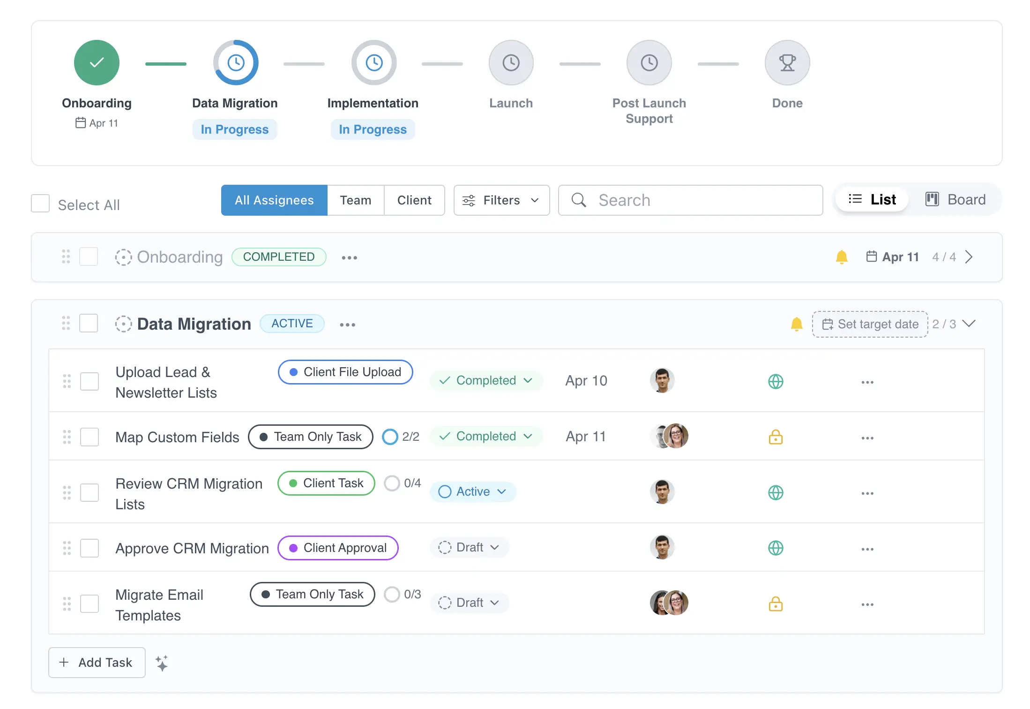1030x709 pixels.
Task: Click the Done trophy stage icon
Action: point(787,63)
